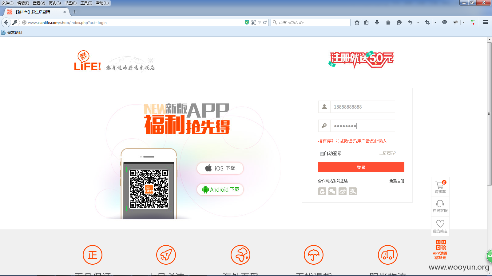Reload the page with the refresh icon
Screen dimensions: 492x276
click(265, 22)
